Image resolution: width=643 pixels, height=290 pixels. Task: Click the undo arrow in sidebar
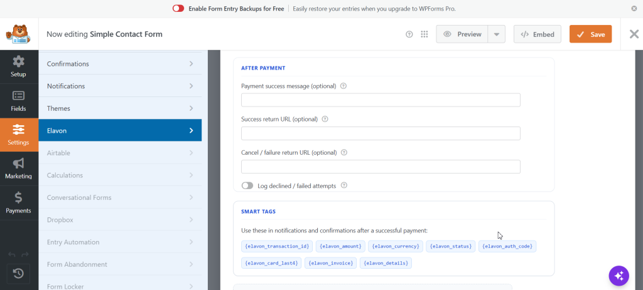point(11,254)
